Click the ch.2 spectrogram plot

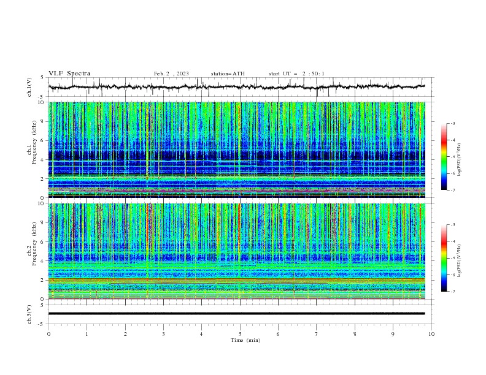click(237, 251)
